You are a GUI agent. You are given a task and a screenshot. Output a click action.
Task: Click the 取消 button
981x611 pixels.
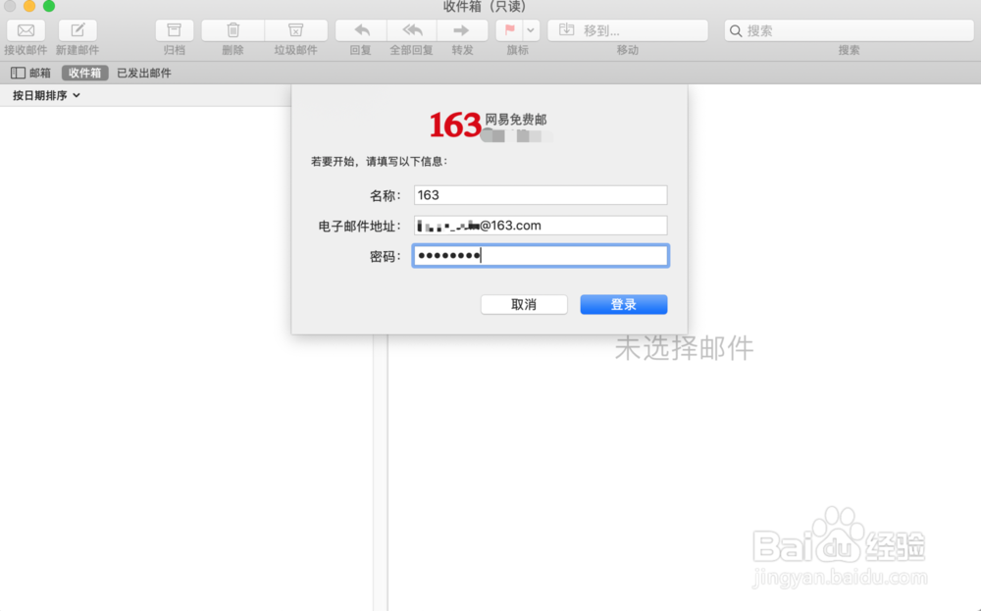click(524, 305)
